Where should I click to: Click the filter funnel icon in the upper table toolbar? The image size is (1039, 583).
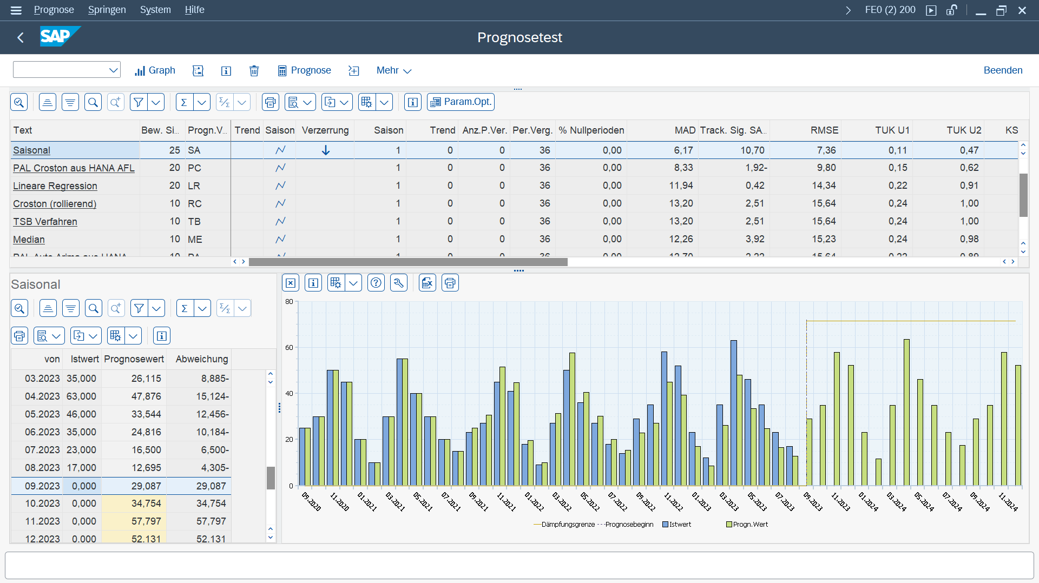click(x=139, y=102)
